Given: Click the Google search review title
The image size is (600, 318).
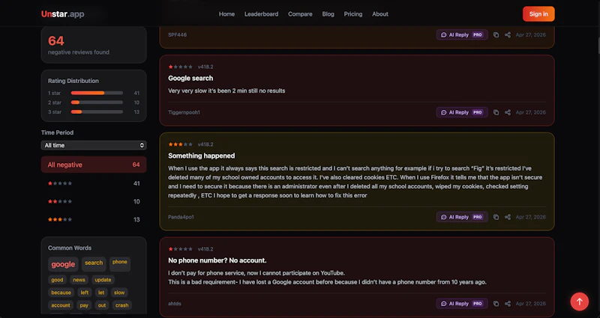Looking at the screenshot, I should tap(190, 78).
